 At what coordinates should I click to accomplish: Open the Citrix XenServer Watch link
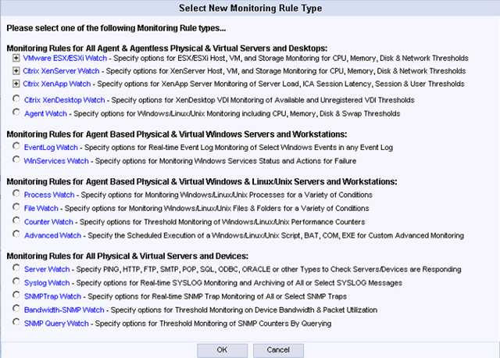(x=61, y=71)
